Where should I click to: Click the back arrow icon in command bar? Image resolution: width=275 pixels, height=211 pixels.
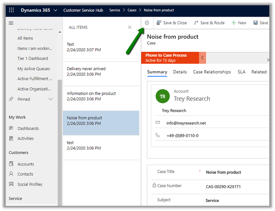147,23
